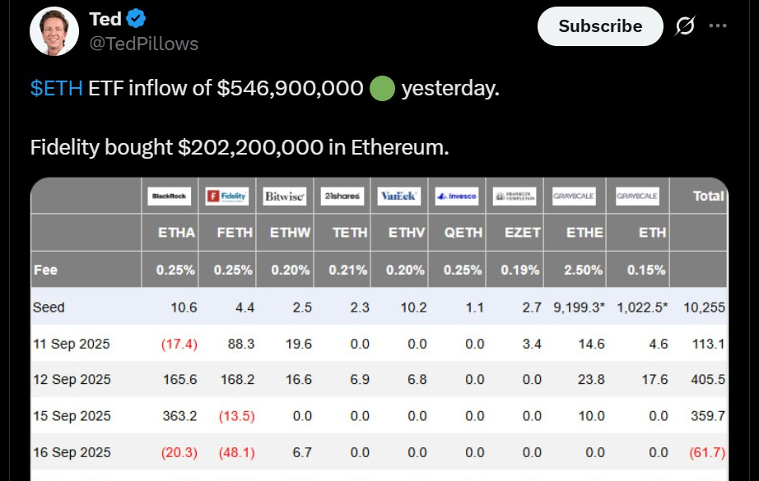Click the Fidelity logo in table header
Screen dimensions: 759x481
coord(226,197)
